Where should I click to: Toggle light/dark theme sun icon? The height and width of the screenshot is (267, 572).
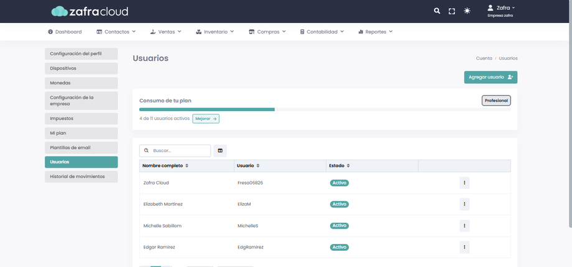468,11
